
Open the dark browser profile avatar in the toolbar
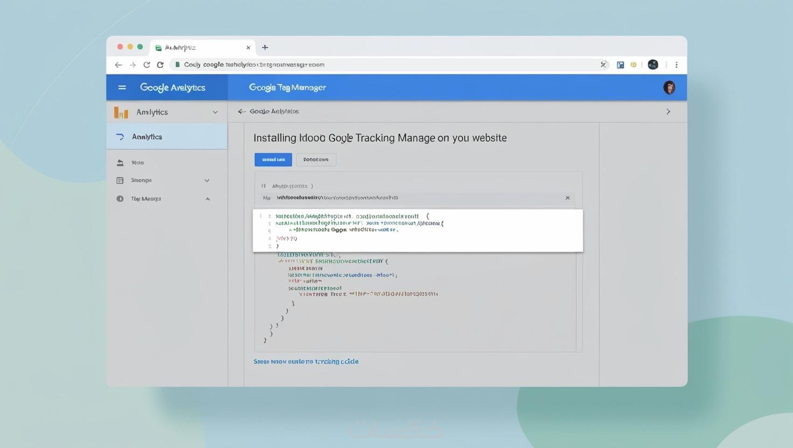653,65
